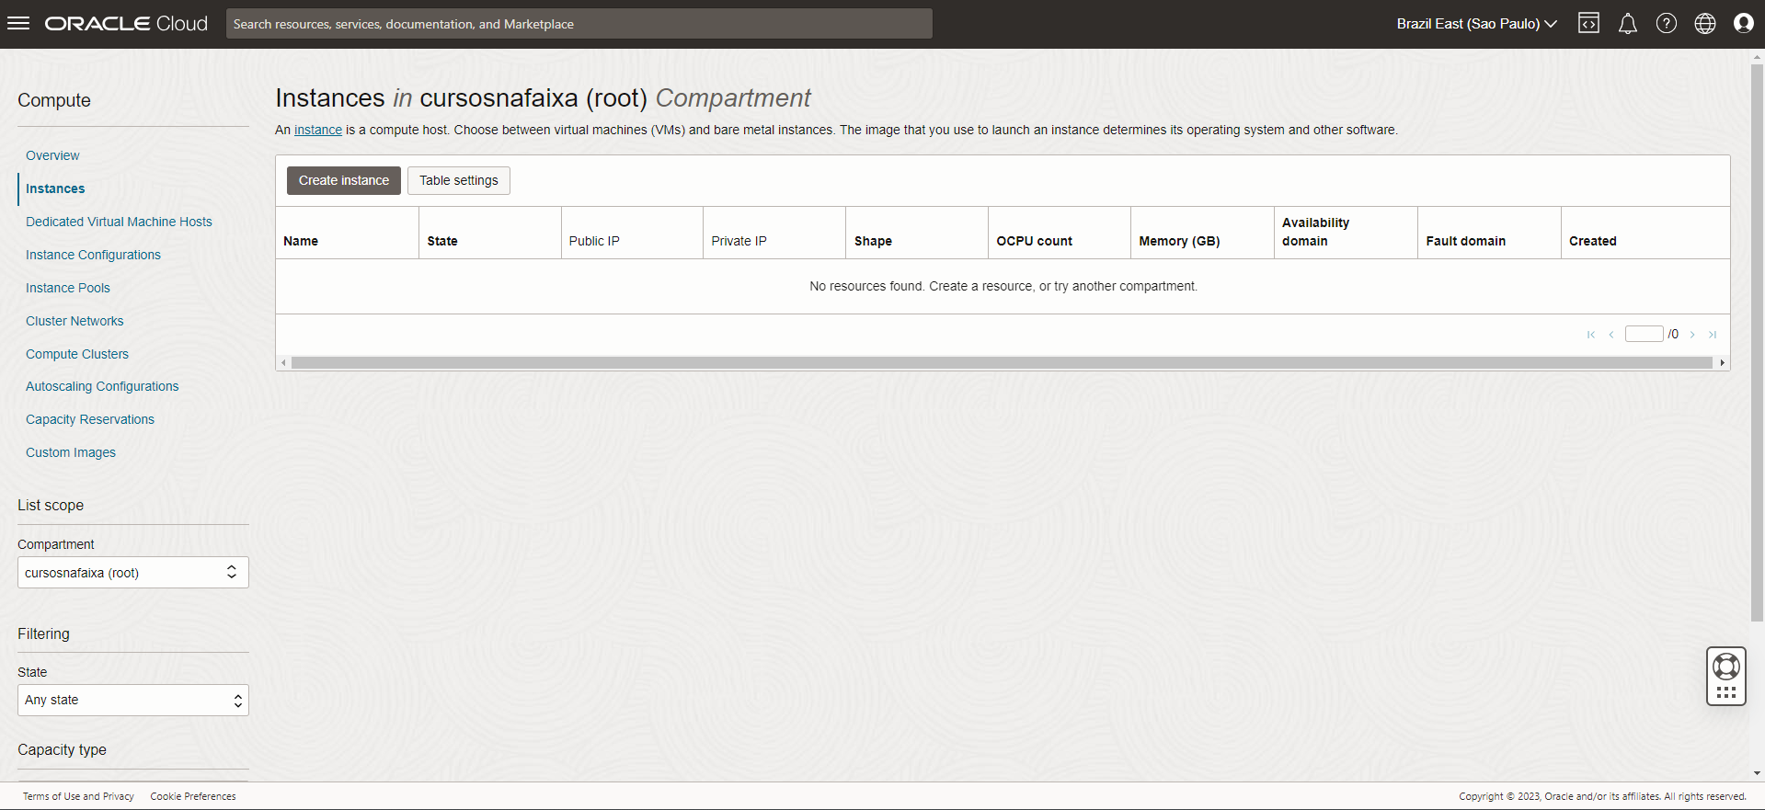The width and height of the screenshot is (1765, 810).
Task: Open Cluster Networks
Action: coord(74,321)
